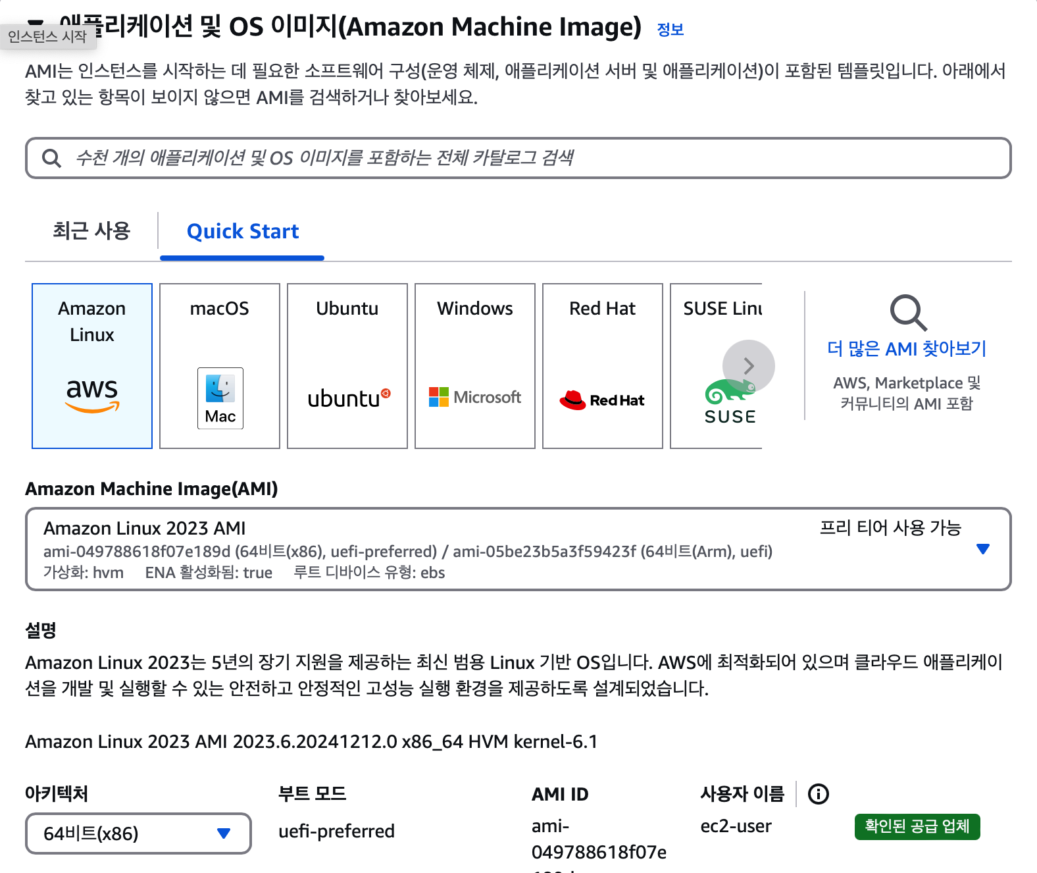This screenshot has height=873, width=1037.
Task: Focus the AMI catalog search field
Action: 518,158
